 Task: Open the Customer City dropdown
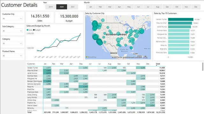[12, 18]
